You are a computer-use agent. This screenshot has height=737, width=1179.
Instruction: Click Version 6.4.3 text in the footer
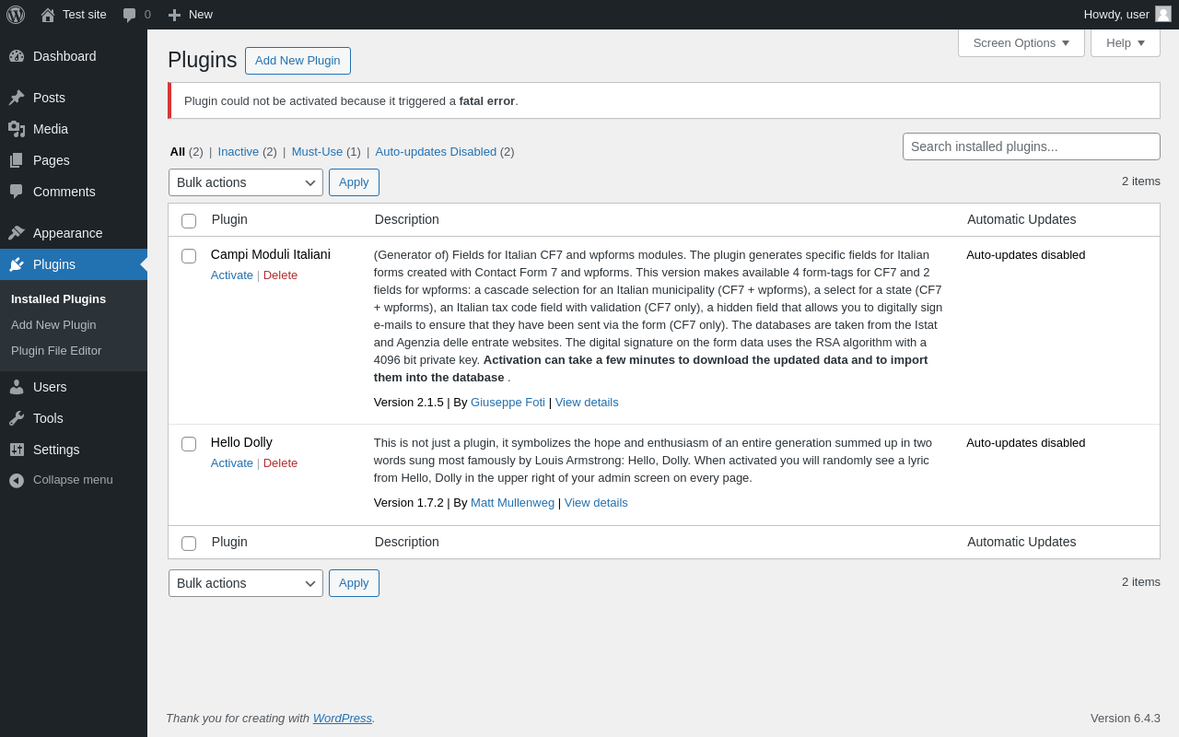pos(1126,718)
